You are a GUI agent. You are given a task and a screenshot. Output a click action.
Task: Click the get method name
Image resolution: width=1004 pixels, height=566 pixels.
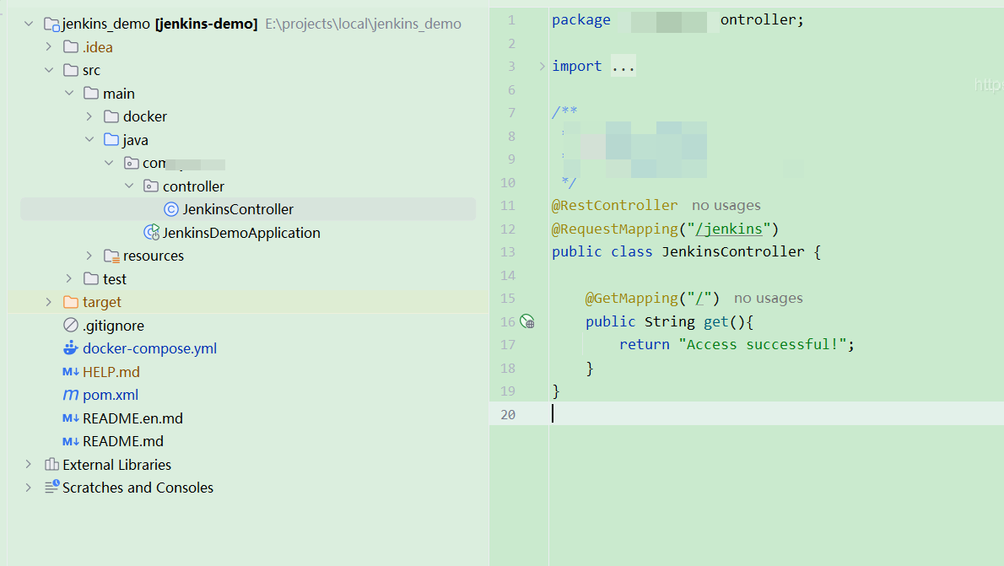coord(715,321)
